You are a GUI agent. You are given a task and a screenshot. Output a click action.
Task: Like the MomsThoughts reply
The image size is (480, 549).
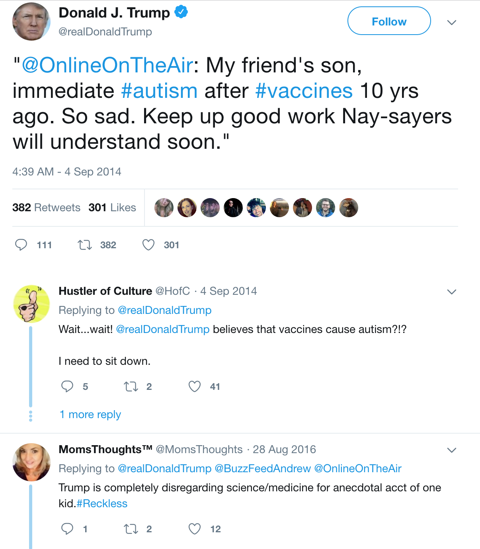click(x=195, y=529)
